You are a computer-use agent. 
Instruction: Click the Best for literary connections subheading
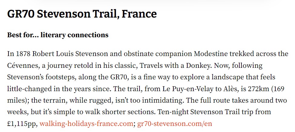pyautogui.click(x=58, y=35)
